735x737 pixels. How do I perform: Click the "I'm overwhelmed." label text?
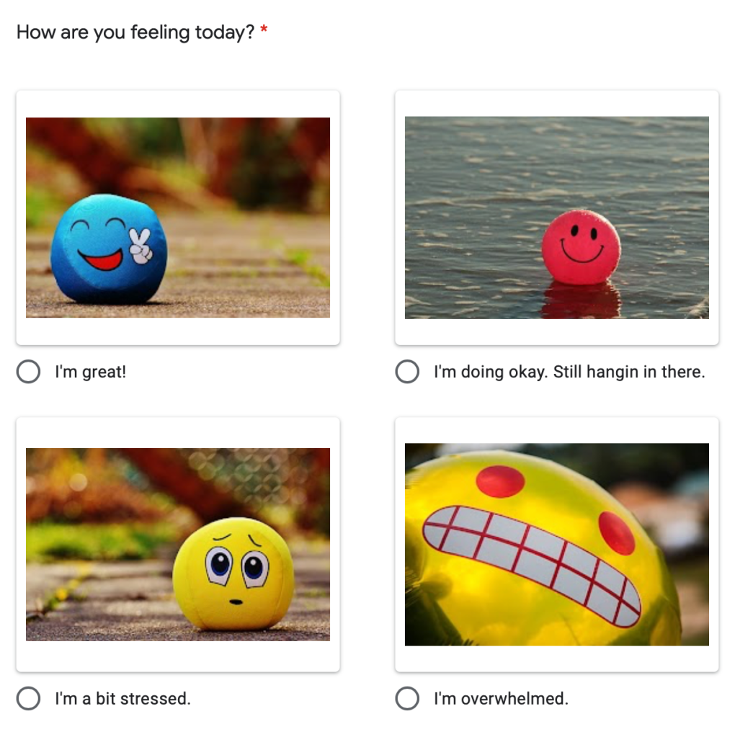pyautogui.click(x=501, y=699)
